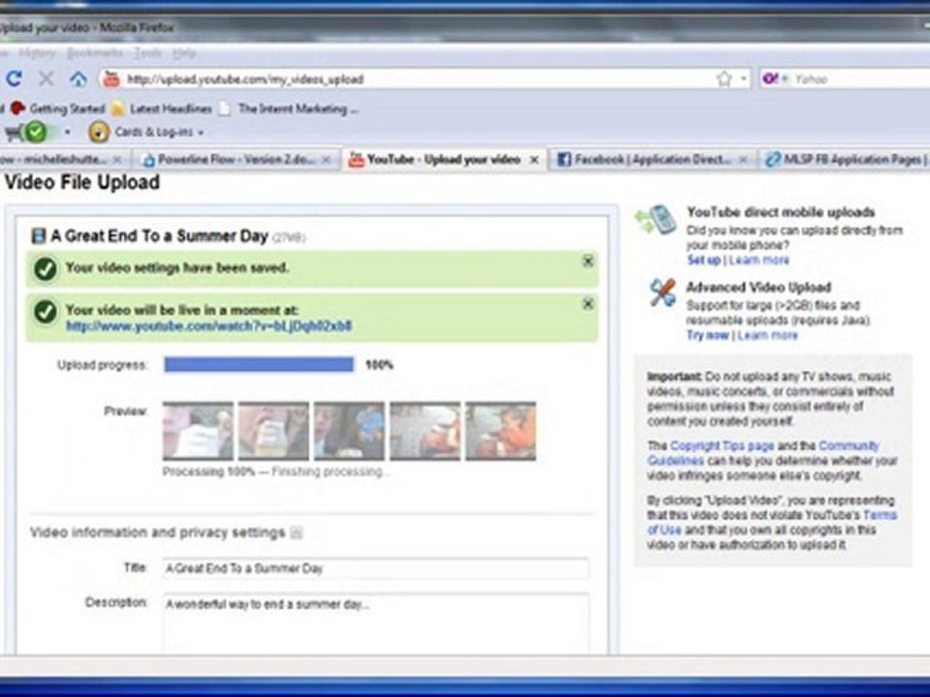
Task: Bookmark page with the star icon
Action: point(725,78)
